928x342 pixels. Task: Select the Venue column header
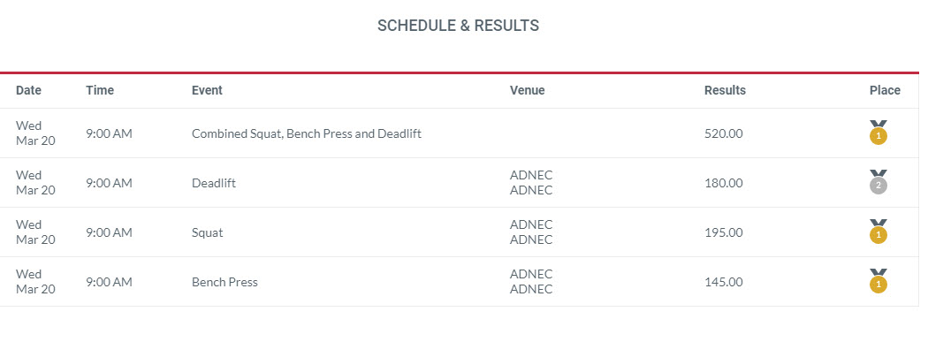528,90
